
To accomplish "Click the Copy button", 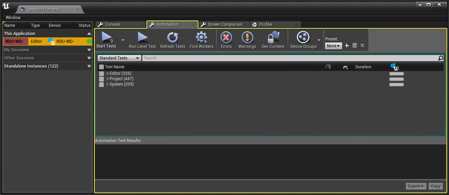I will [436, 186].
